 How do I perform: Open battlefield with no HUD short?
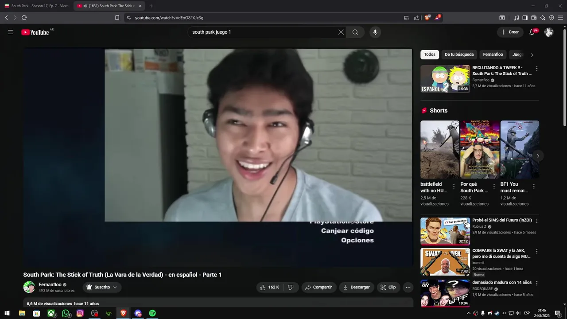(440, 149)
